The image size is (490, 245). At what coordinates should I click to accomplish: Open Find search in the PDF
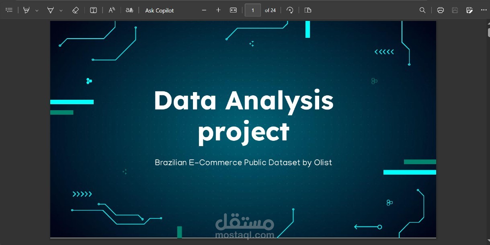[422, 10]
